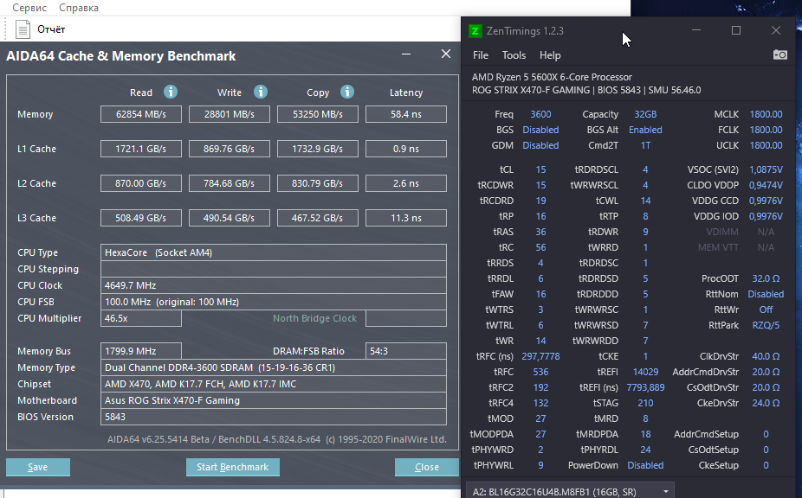The image size is (802, 498).
Task: Click the Chipset AMD X470 field
Action: pyautogui.click(x=274, y=384)
